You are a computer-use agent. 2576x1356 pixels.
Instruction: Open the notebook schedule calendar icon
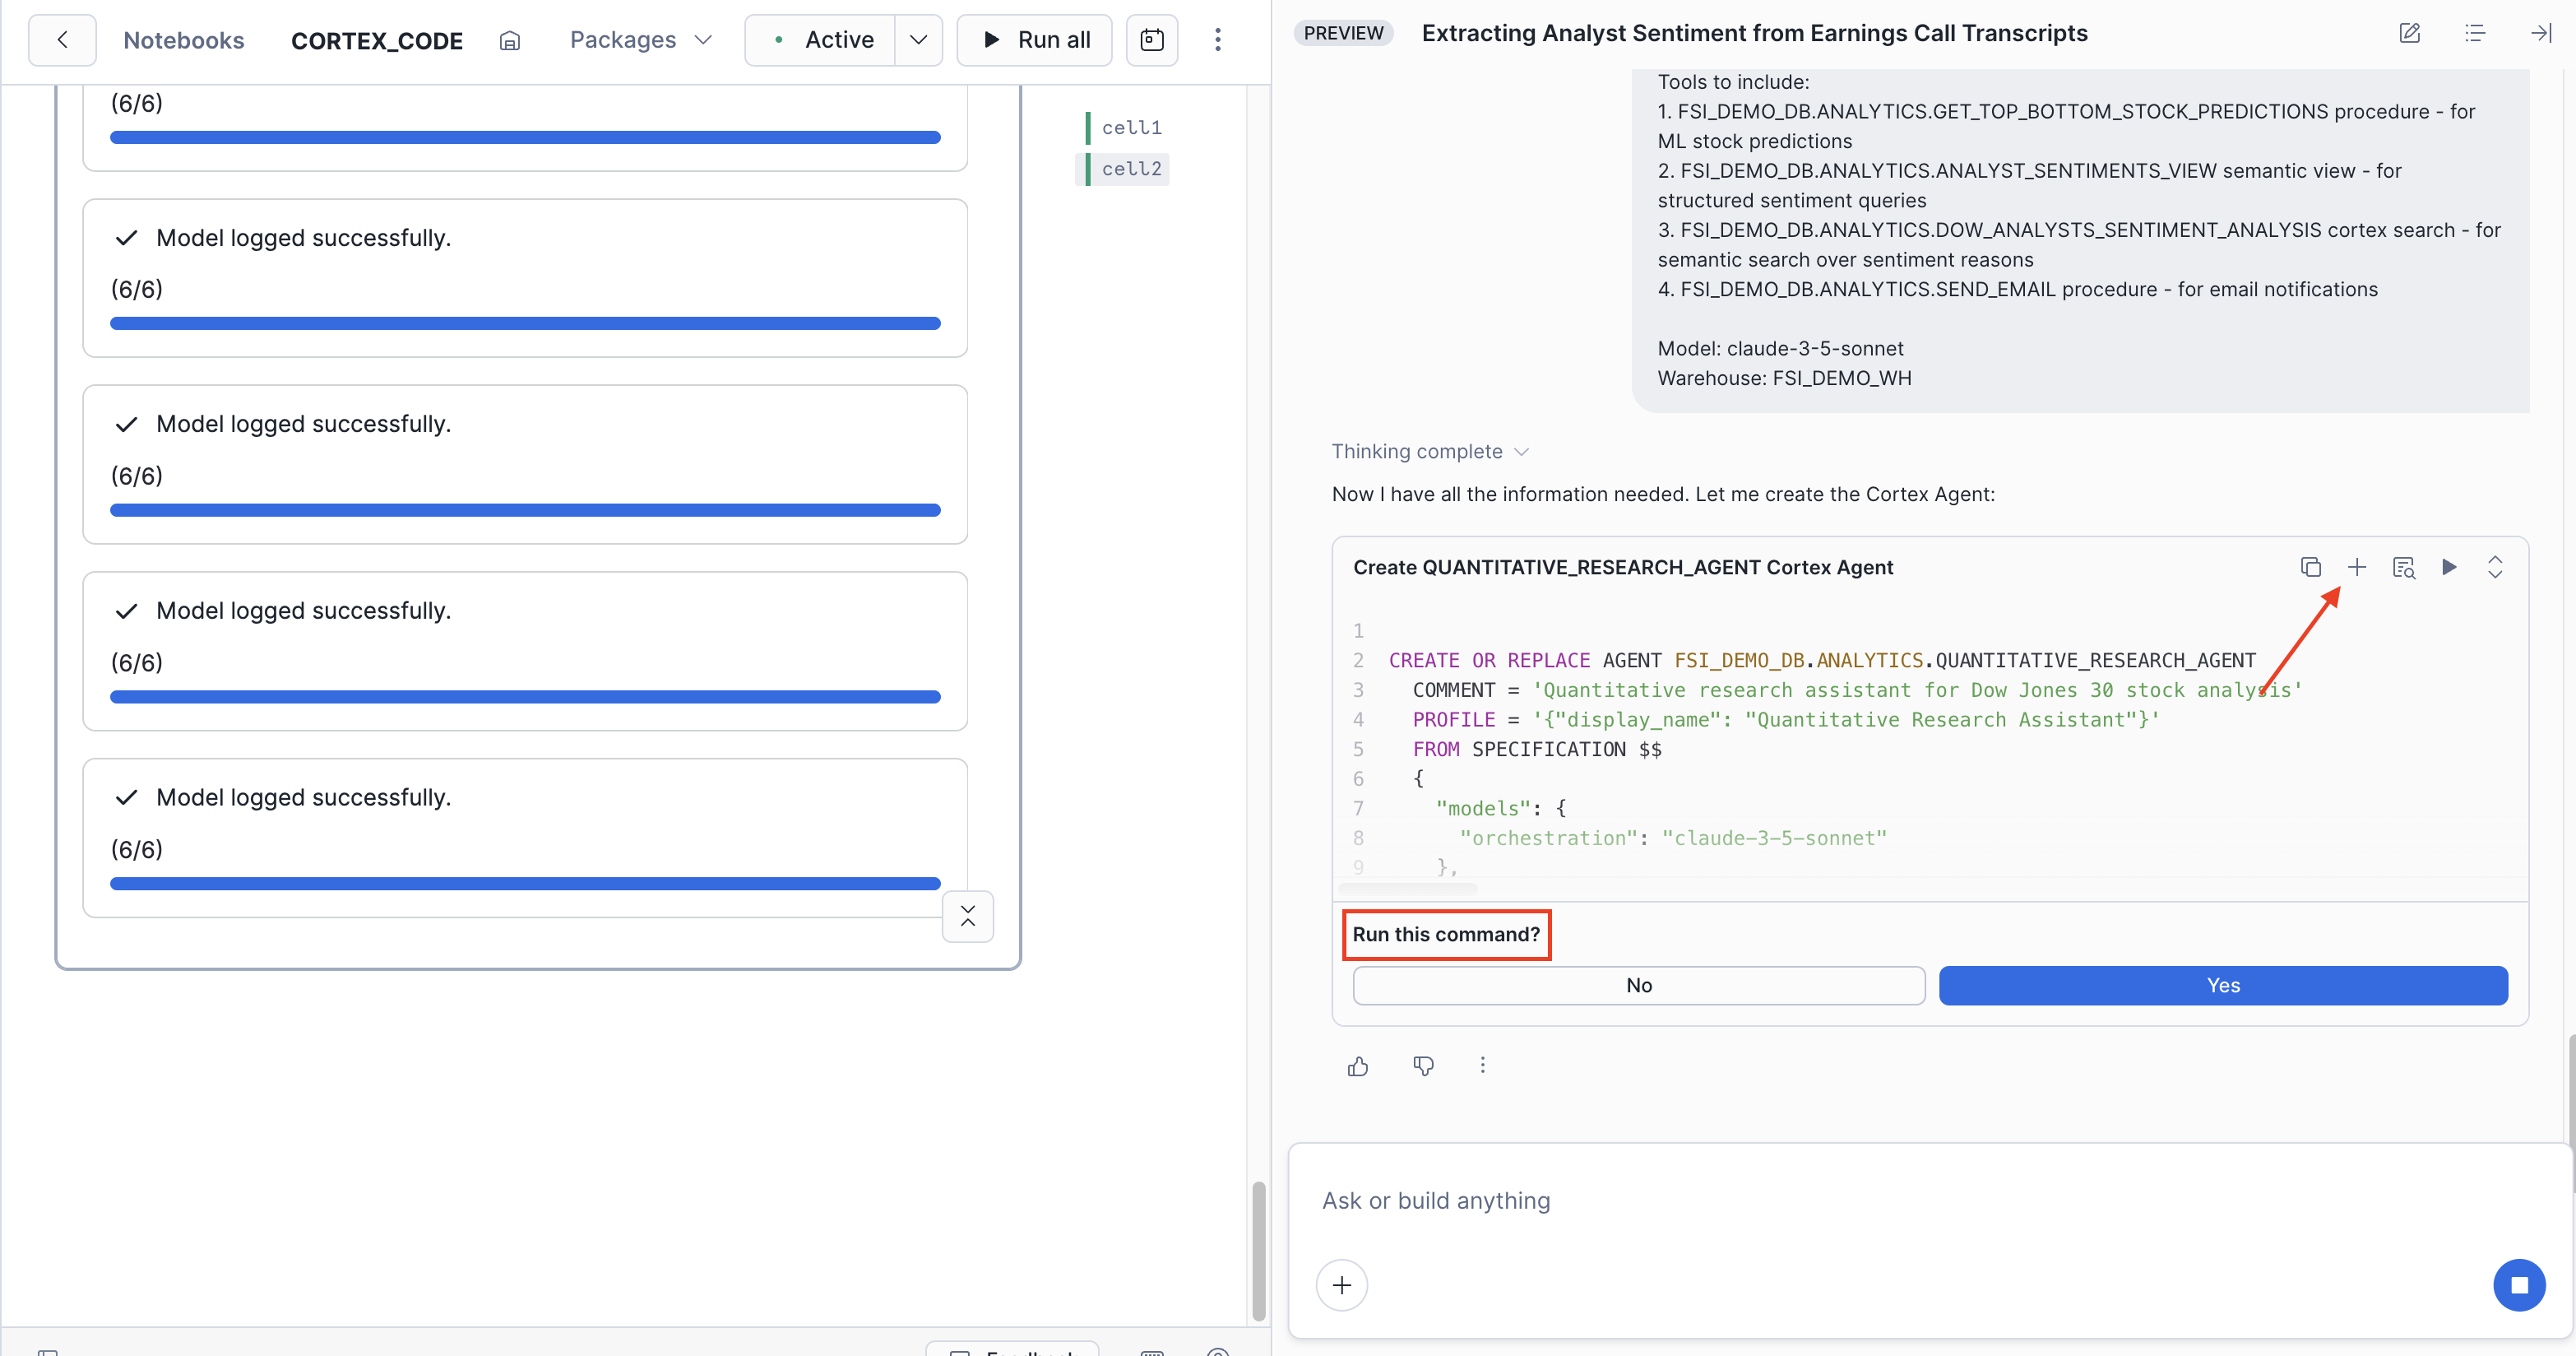tap(1152, 40)
